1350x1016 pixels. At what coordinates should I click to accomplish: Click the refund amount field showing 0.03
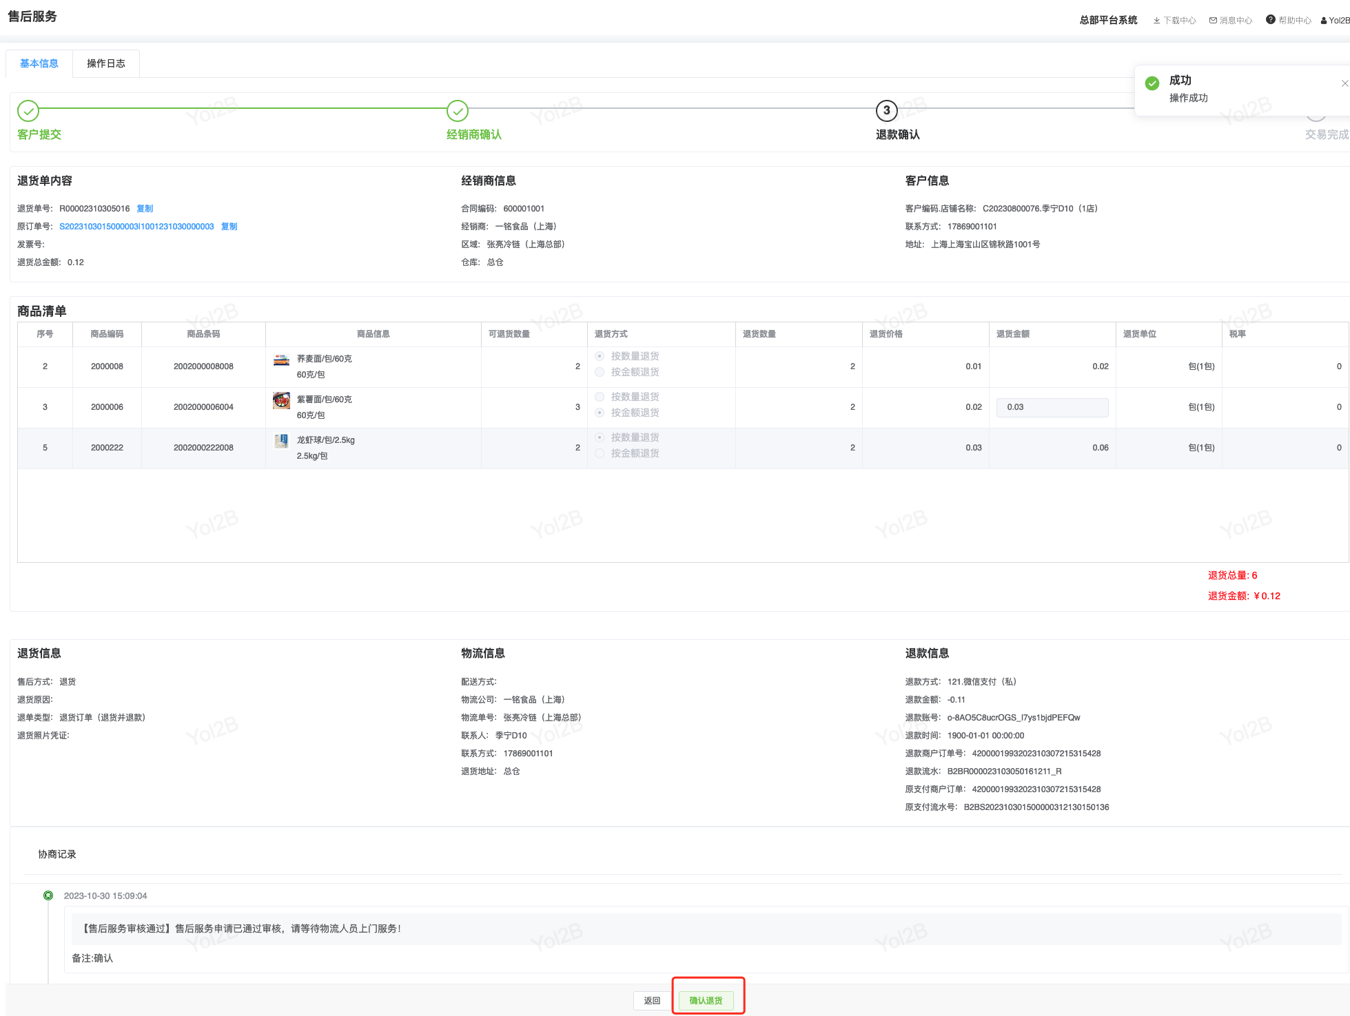pyautogui.click(x=1052, y=407)
